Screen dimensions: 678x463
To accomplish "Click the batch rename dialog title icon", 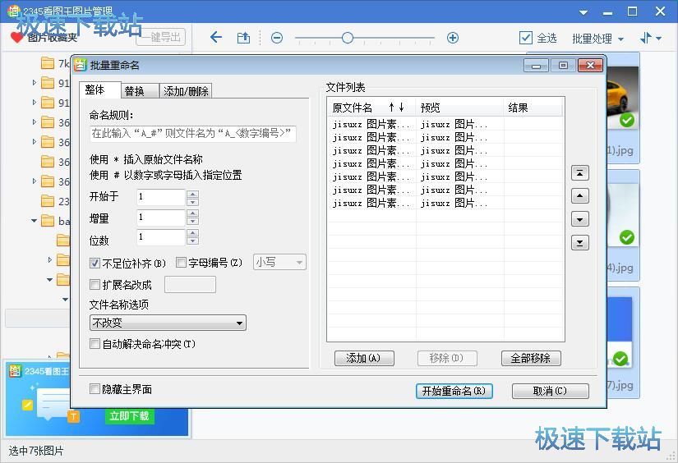I will point(81,65).
